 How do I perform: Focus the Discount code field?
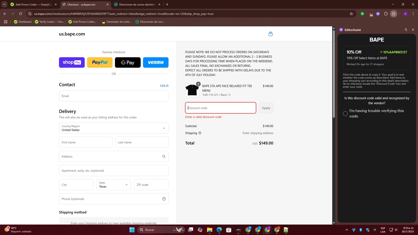pyautogui.click(x=221, y=108)
